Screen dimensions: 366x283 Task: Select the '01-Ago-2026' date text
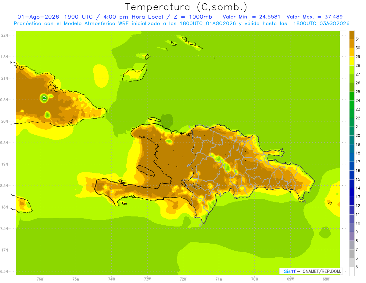coord(38,17)
